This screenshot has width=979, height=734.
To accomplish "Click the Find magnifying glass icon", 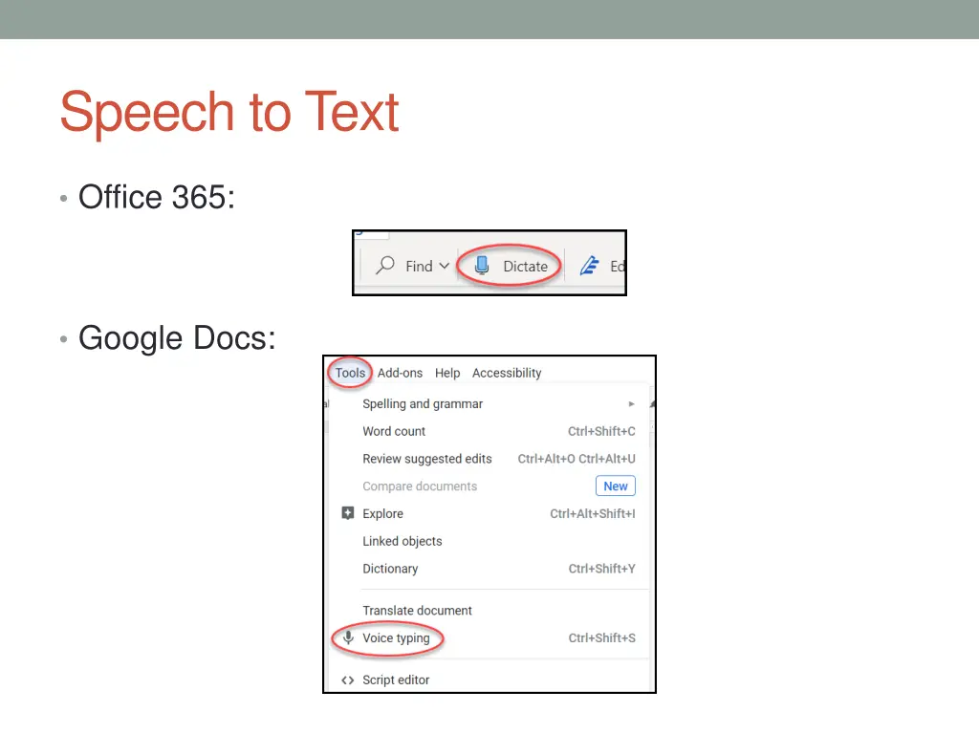I will click(385, 266).
